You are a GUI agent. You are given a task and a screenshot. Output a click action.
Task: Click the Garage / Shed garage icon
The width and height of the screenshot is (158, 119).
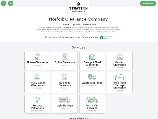(x=92, y=57)
